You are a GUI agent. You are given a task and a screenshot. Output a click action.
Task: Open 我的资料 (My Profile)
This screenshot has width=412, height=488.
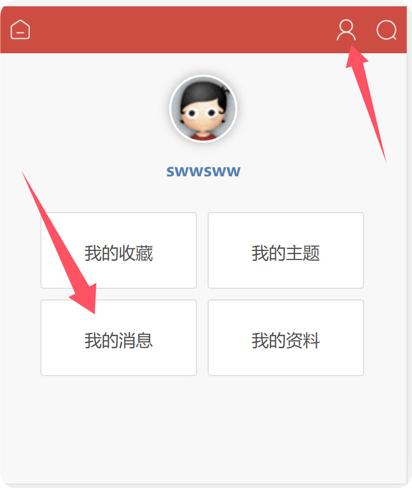(x=286, y=338)
